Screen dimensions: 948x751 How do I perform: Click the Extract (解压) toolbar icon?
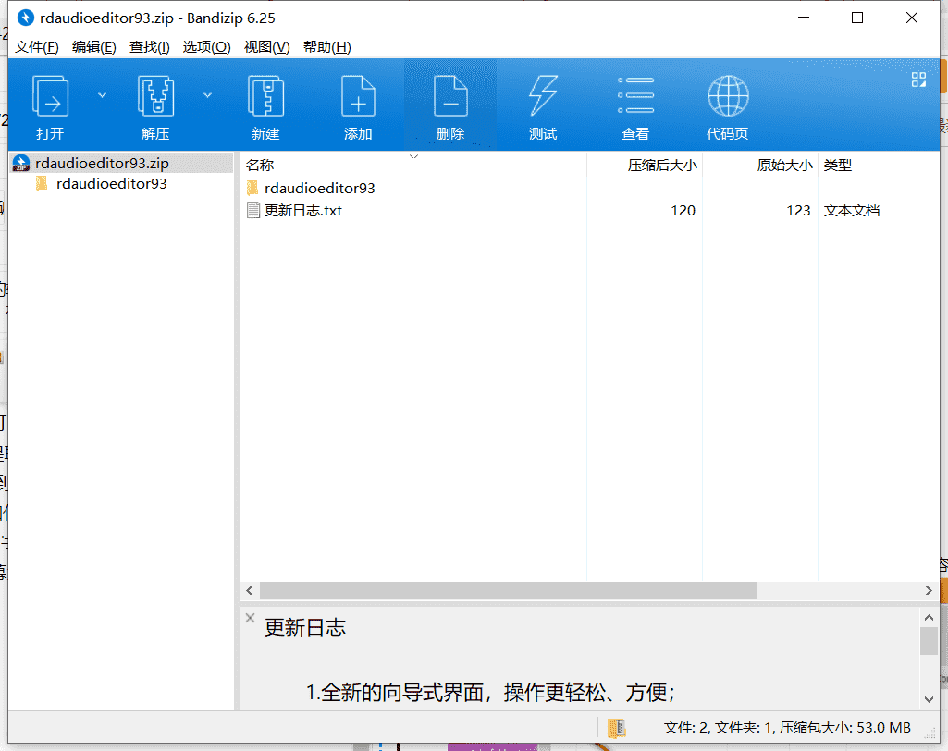[x=155, y=95]
